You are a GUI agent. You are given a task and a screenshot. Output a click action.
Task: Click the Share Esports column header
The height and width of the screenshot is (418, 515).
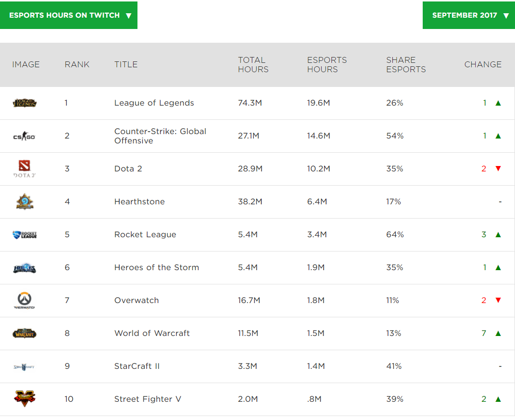pos(406,64)
